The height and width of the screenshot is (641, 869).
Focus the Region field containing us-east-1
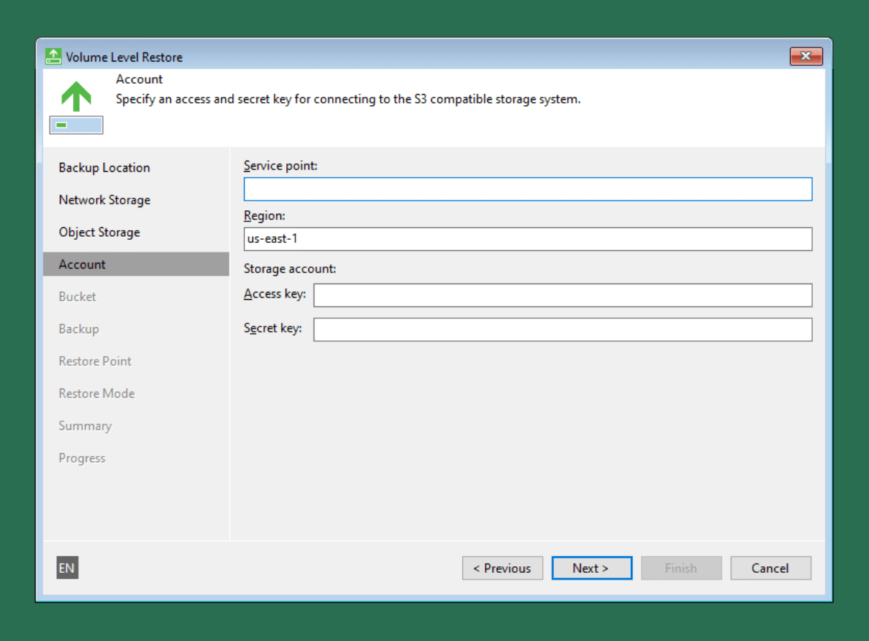527,239
